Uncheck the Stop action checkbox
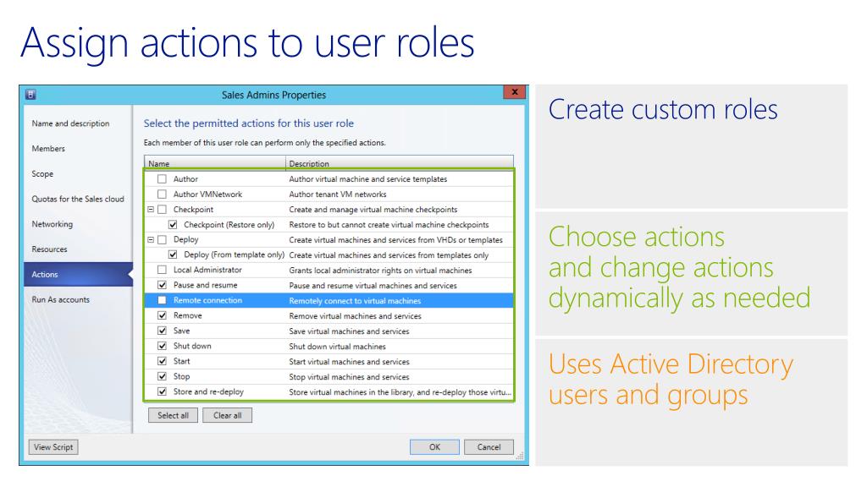Image resolution: width=867 pixels, height=487 pixels. click(x=162, y=376)
